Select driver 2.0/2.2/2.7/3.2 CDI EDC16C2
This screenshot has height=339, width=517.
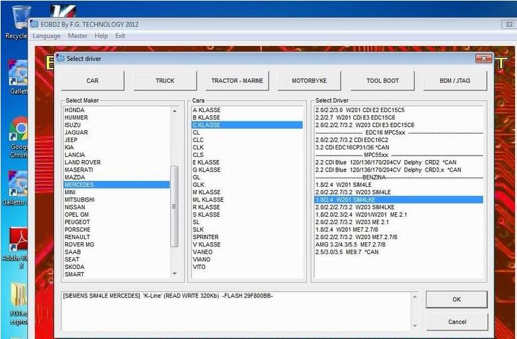tap(399, 140)
